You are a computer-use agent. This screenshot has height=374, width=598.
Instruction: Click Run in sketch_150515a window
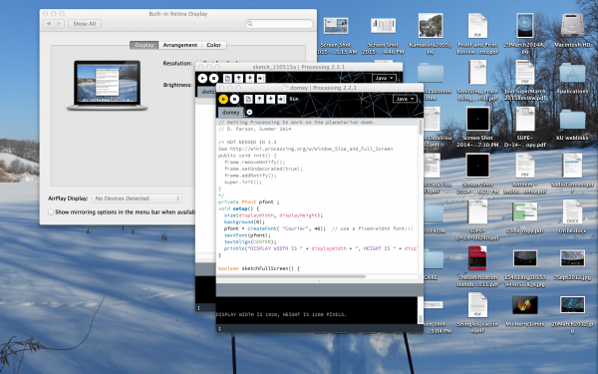(x=202, y=78)
